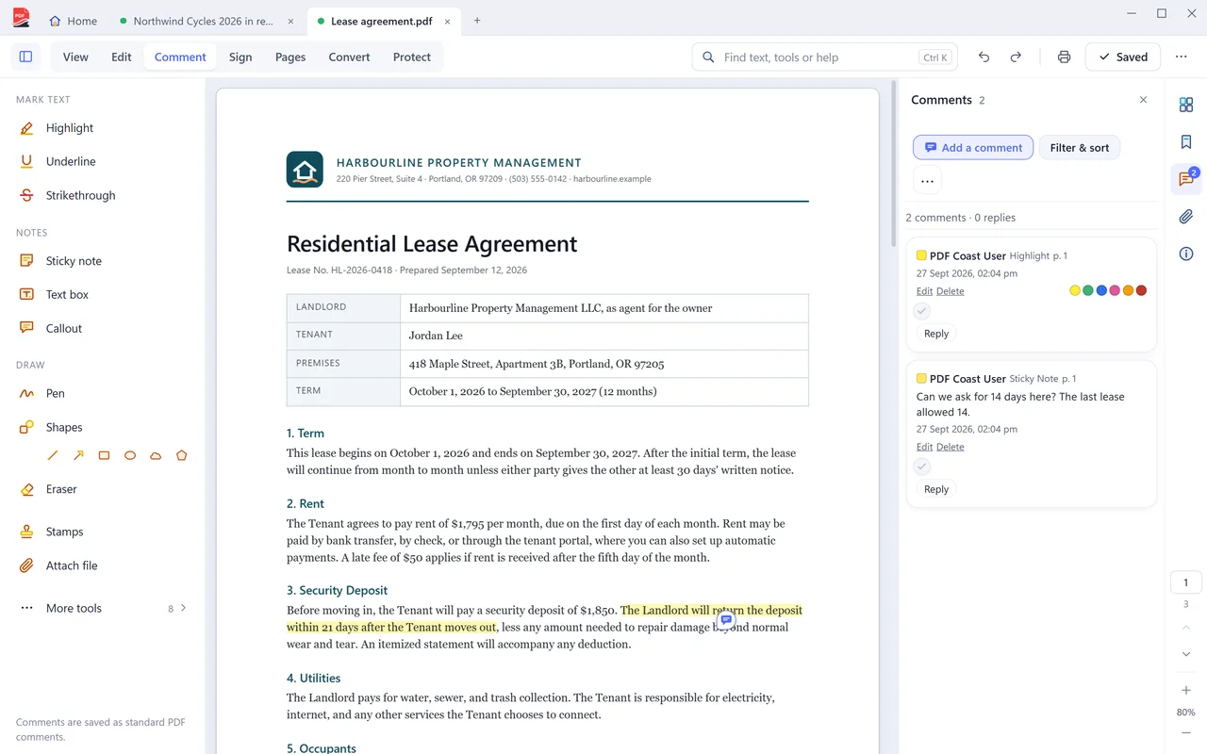
Task: Show document info panel
Action: click(x=1186, y=254)
